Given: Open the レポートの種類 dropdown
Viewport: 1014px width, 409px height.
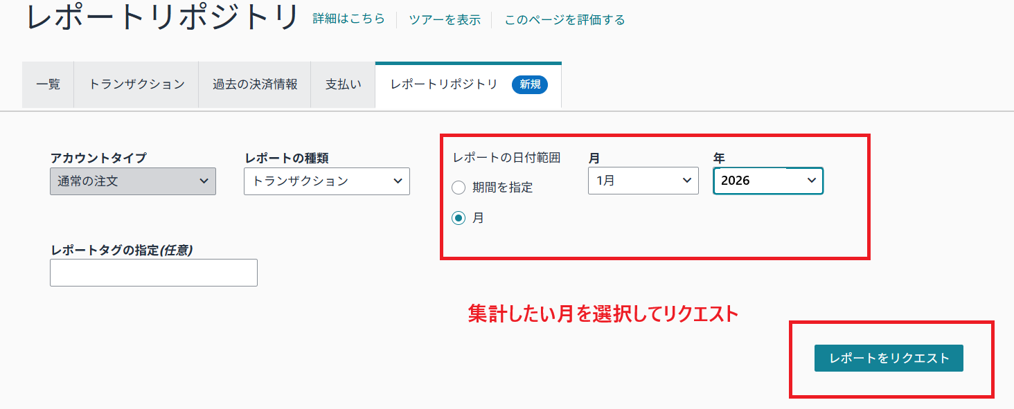Looking at the screenshot, I should point(326,181).
